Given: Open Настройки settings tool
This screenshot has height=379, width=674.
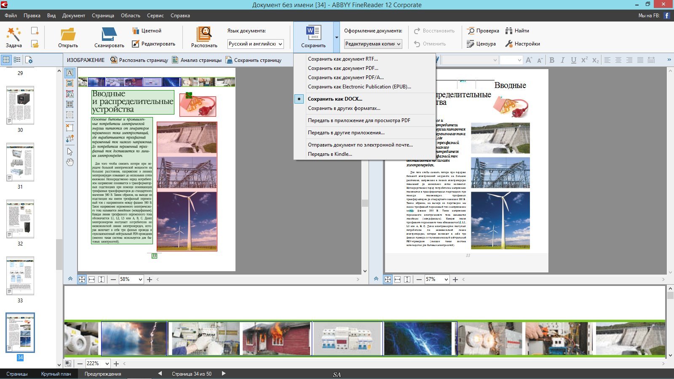Looking at the screenshot, I should pyautogui.click(x=522, y=44).
